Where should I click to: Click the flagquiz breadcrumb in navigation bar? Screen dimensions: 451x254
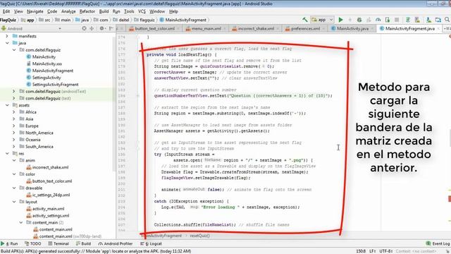[x=144, y=20]
